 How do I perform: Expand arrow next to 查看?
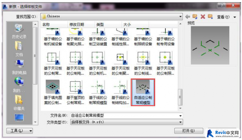tap(235, 17)
